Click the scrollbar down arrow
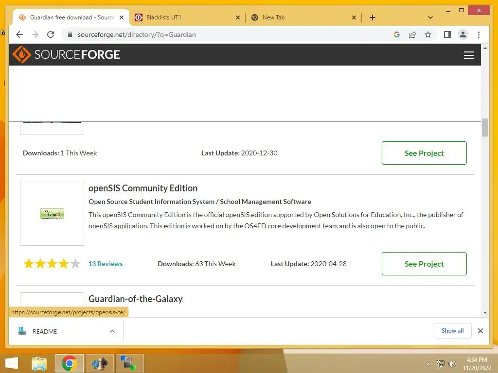498x373 pixels. (x=485, y=312)
